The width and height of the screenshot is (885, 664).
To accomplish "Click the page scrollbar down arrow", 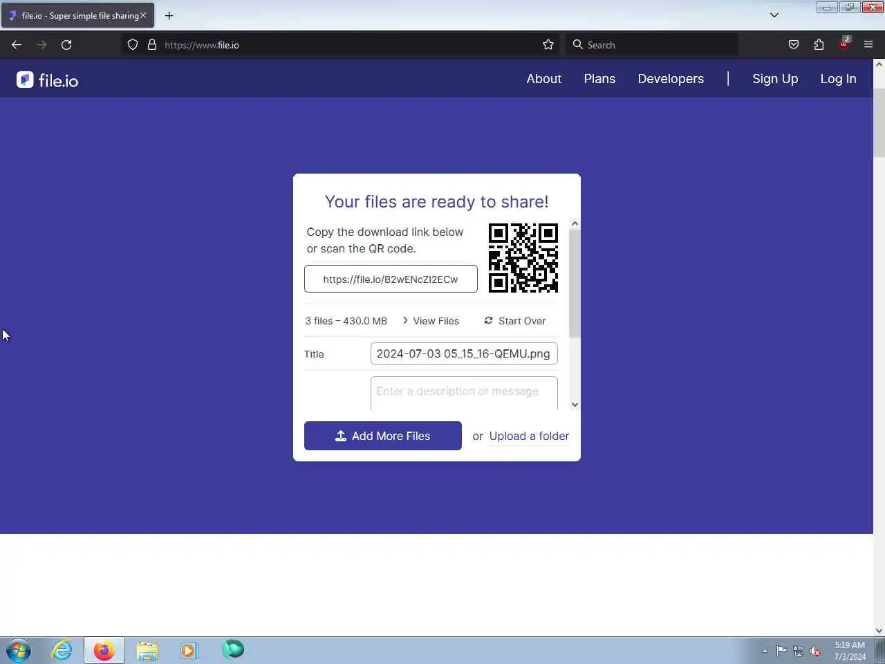I will tap(879, 630).
